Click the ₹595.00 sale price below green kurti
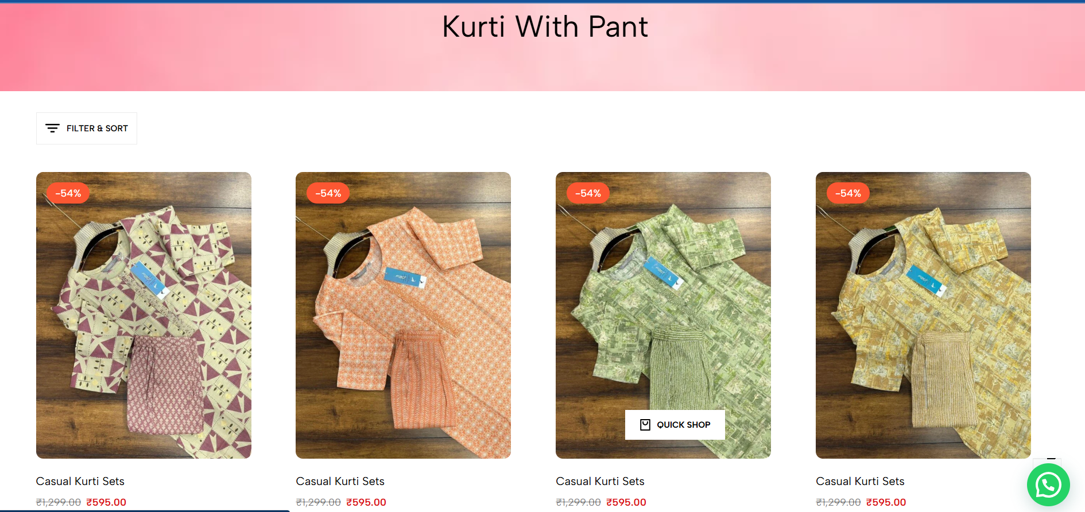 pos(626,502)
